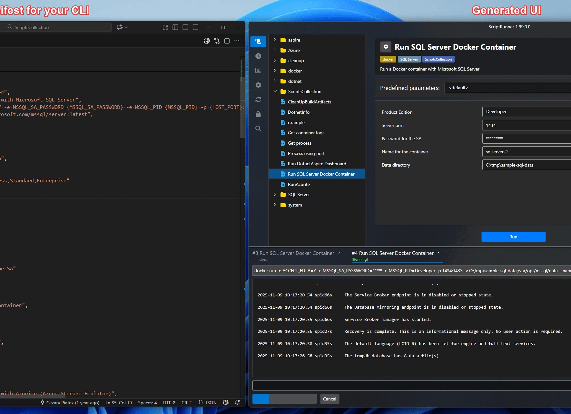Open the execution history clock icon
The height and width of the screenshot is (414, 571).
pyautogui.click(x=258, y=56)
